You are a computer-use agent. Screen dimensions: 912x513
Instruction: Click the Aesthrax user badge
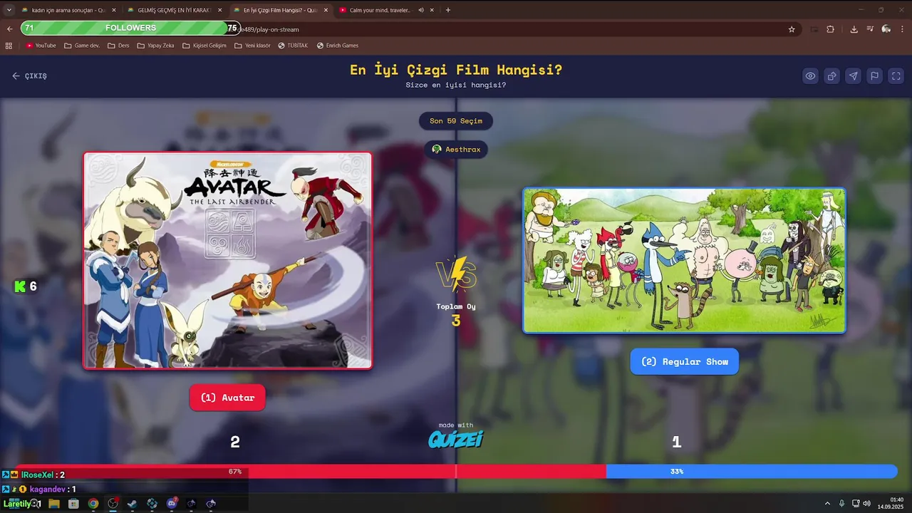tap(456, 150)
